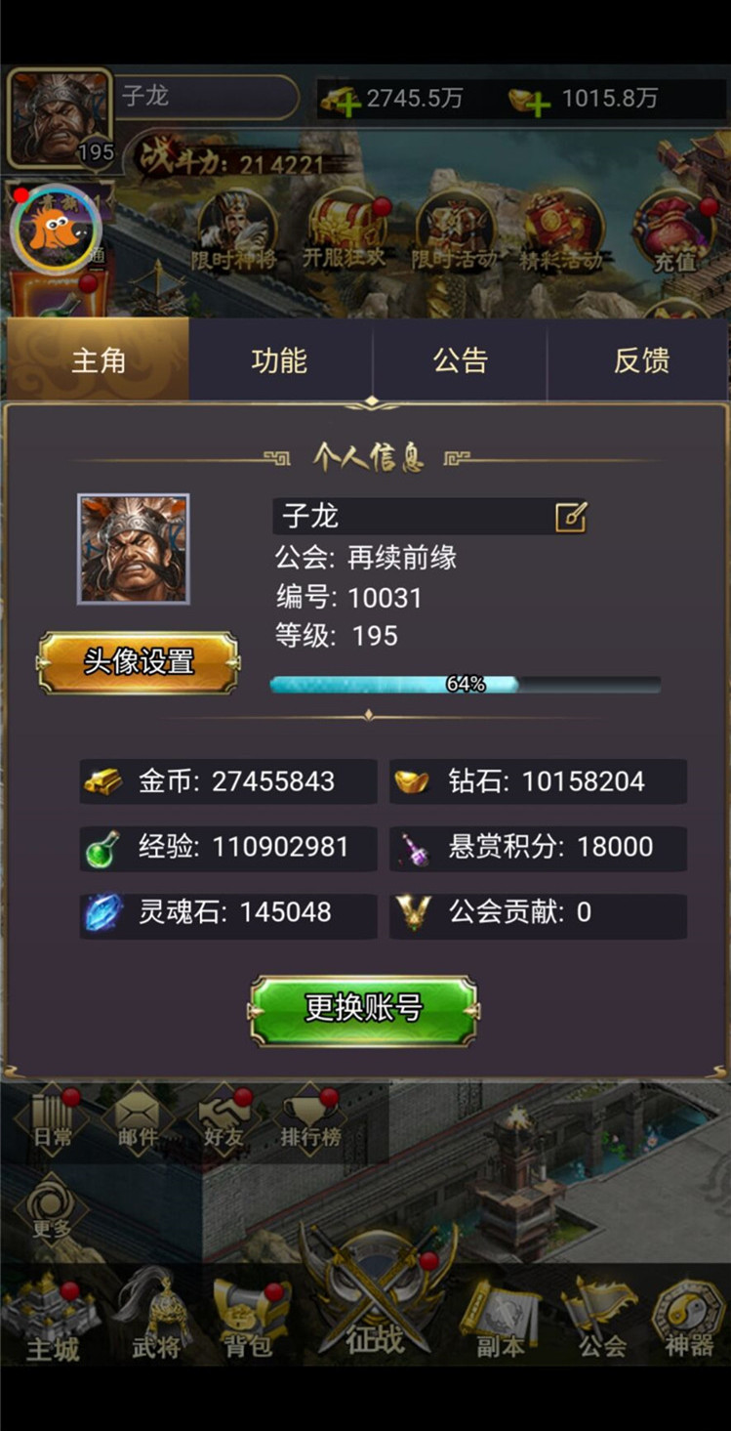Open the 神器 yin-yang icon

[x=690, y=1319]
